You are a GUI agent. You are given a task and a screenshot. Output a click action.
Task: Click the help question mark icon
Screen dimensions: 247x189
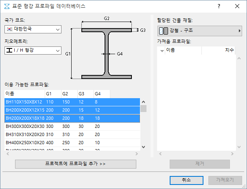(219, 6)
